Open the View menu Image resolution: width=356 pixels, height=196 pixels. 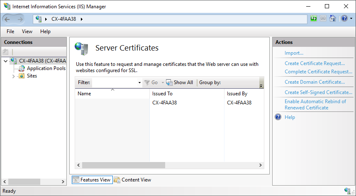[x=27, y=31]
